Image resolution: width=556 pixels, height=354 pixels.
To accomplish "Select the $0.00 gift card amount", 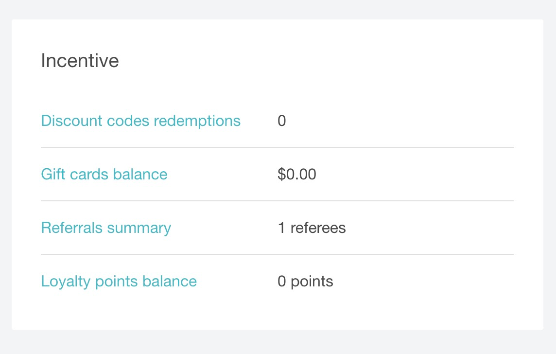I will coord(297,174).
